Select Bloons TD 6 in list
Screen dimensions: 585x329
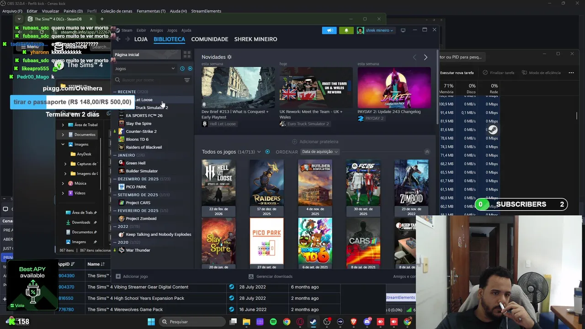[x=137, y=139]
